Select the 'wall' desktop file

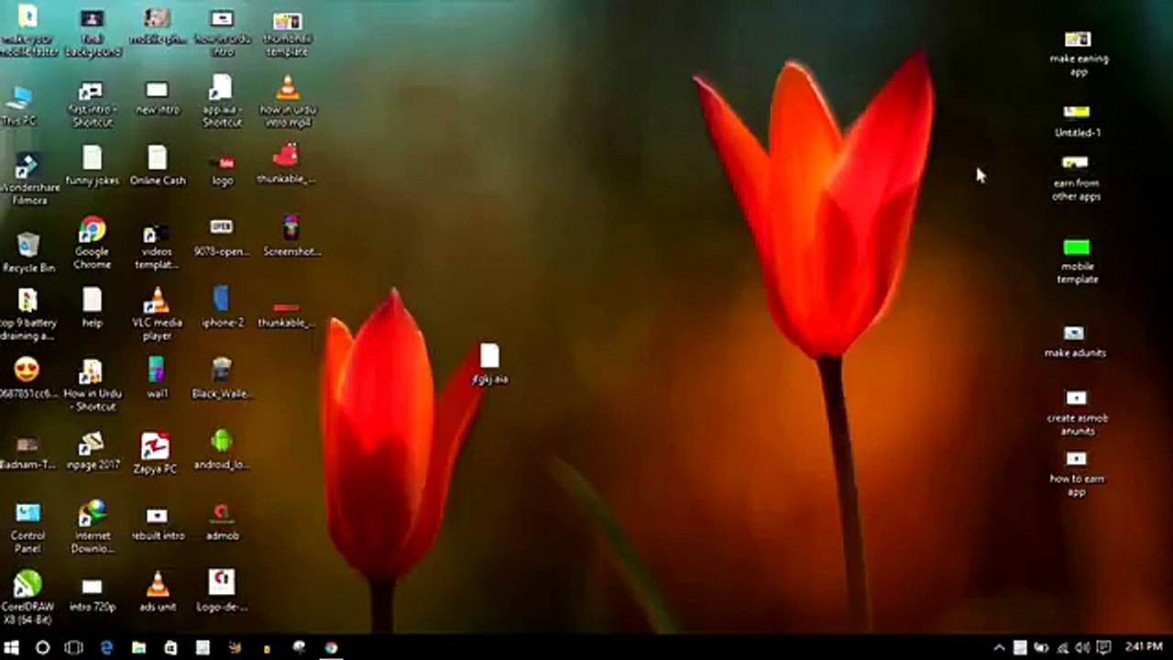157,378
